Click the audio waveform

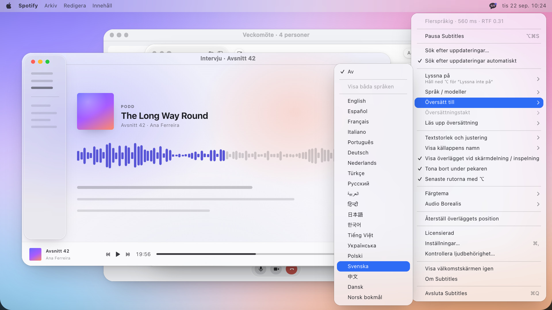205,156
